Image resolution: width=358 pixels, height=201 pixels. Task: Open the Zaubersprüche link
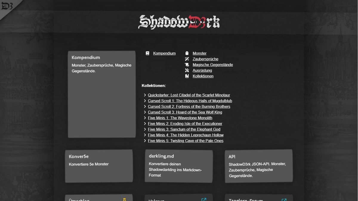(x=205, y=59)
